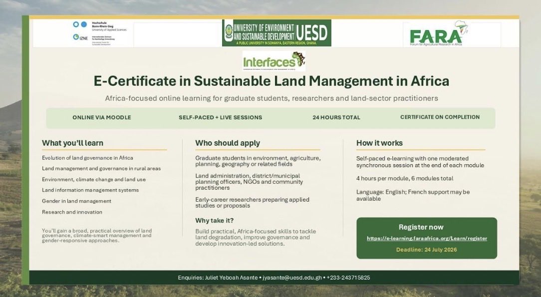Click the UESD university banner logo

point(276,33)
